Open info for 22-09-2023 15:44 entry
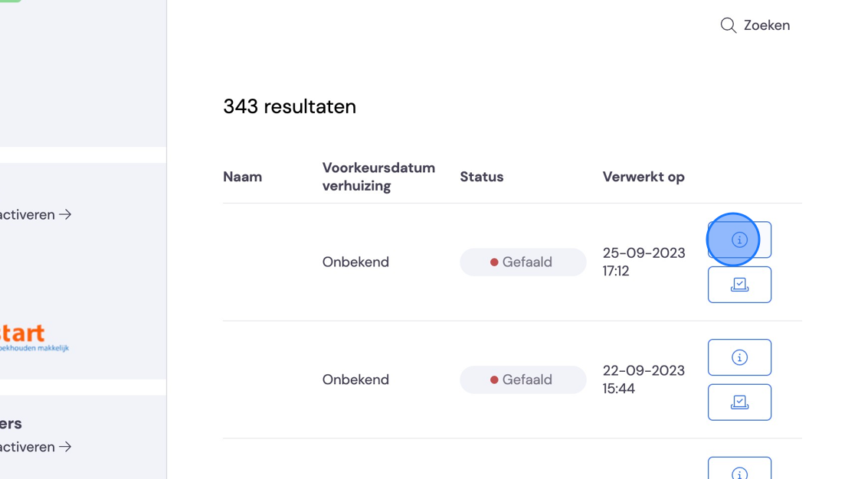 coord(739,357)
